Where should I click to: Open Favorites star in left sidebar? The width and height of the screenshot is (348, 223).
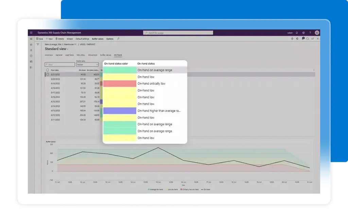coord(31,50)
